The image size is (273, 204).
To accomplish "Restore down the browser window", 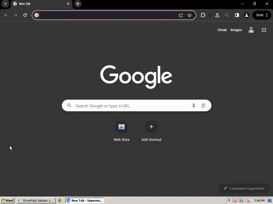I will click(x=255, y=4).
